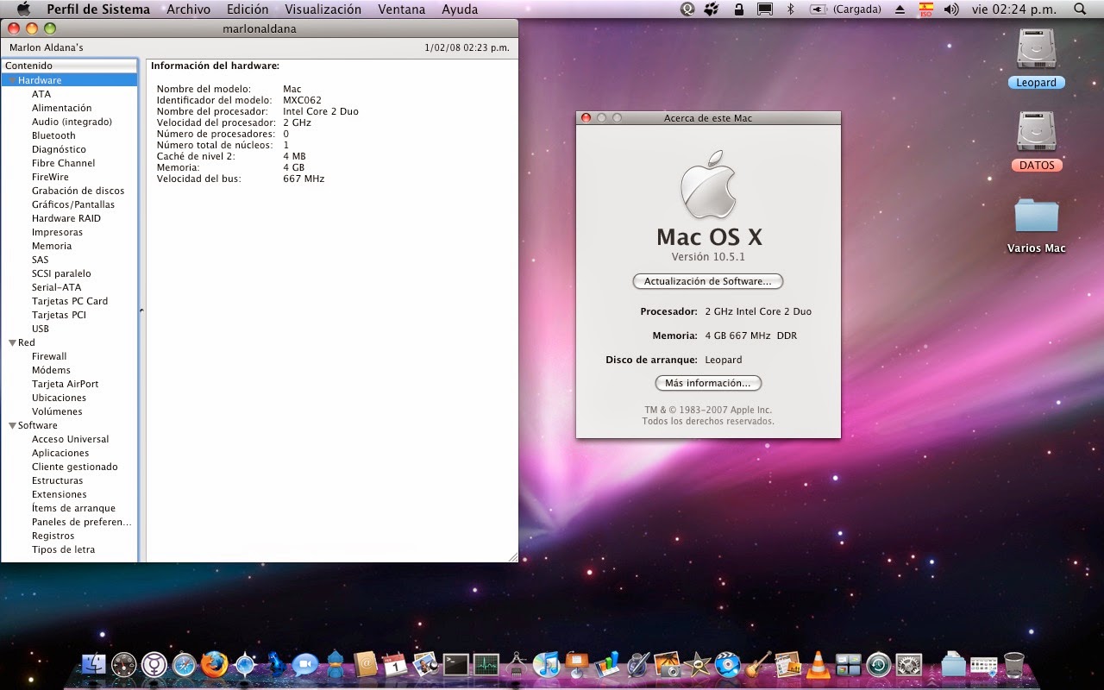Open the Trash in the dock
The image size is (1104, 690).
click(1014, 664)
